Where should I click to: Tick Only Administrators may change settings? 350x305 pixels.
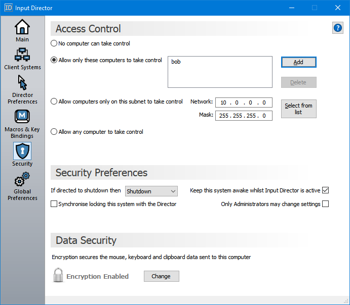pos(326,204)
